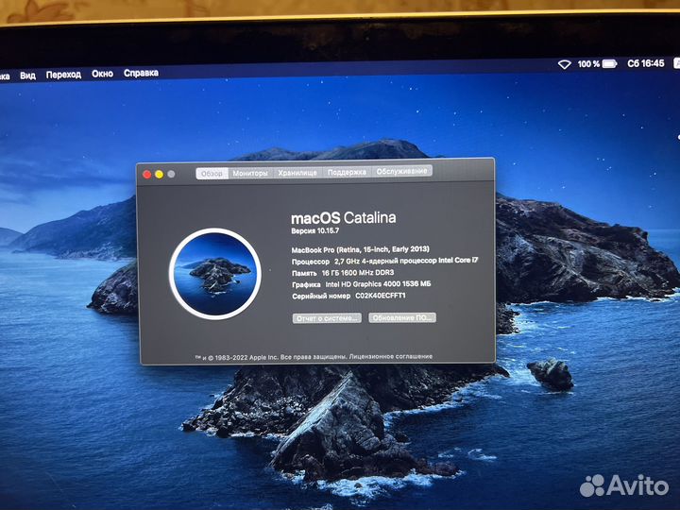Click the clock showing Сб 16:45

click(x=646, y=63)
